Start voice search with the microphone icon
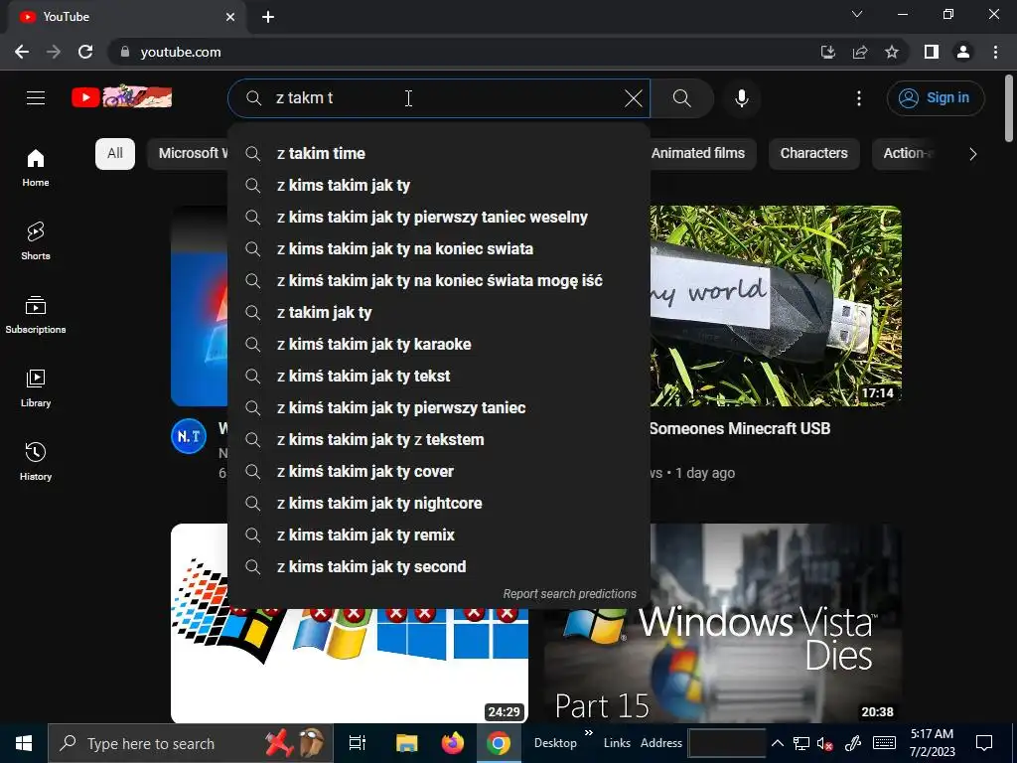Viewport: 1017px width, 763px height. click(741, 98)
